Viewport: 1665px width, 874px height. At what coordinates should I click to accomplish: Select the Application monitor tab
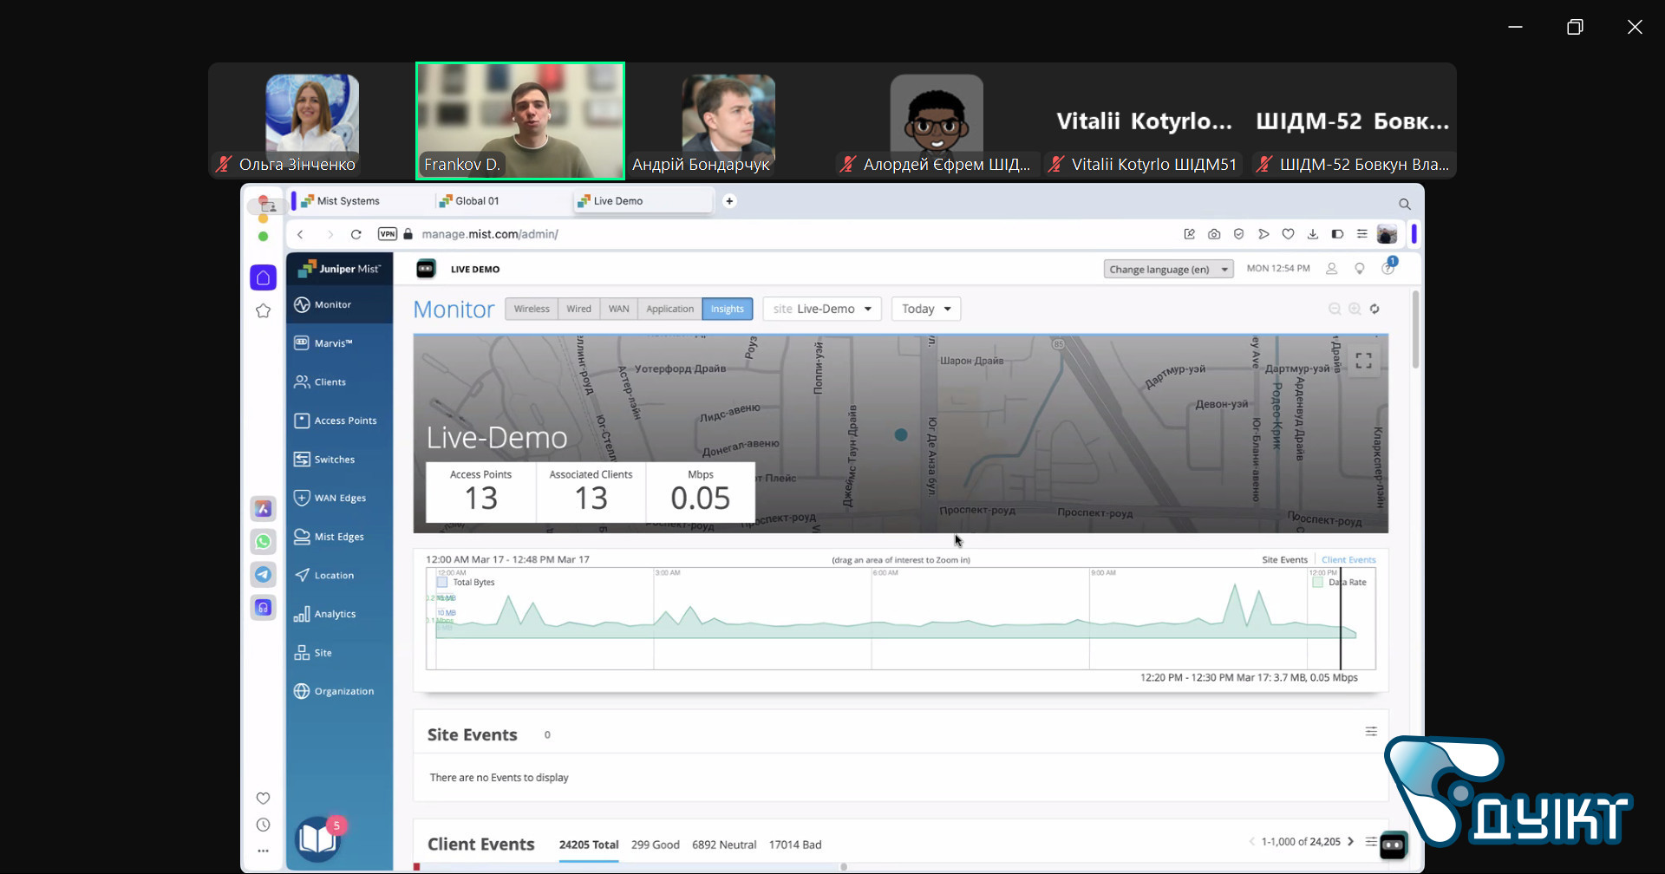[x=669, y=309]
